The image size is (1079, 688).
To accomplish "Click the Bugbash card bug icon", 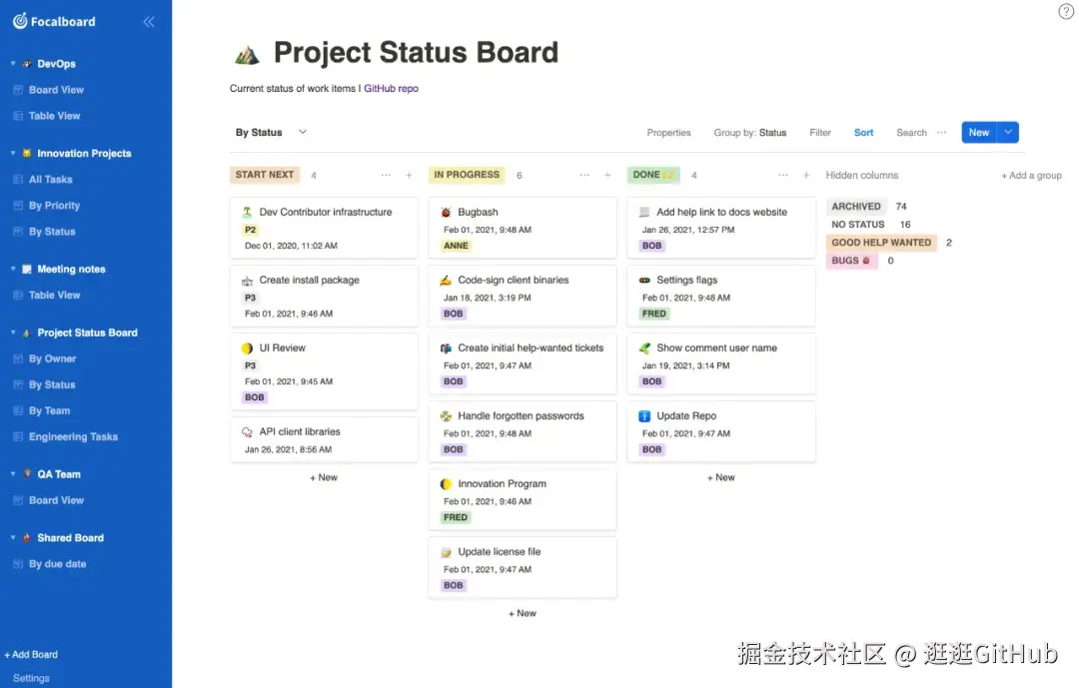I will [x=446, y=213].
